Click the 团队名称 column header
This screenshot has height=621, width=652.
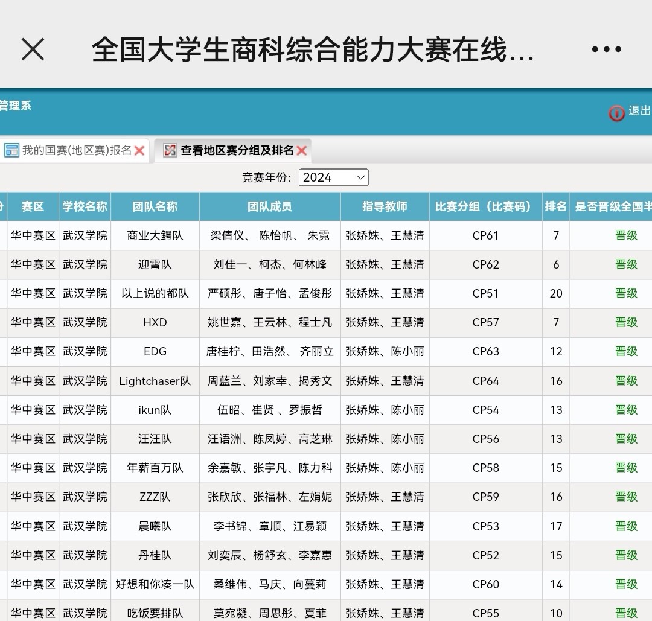[x=155, y=206]
